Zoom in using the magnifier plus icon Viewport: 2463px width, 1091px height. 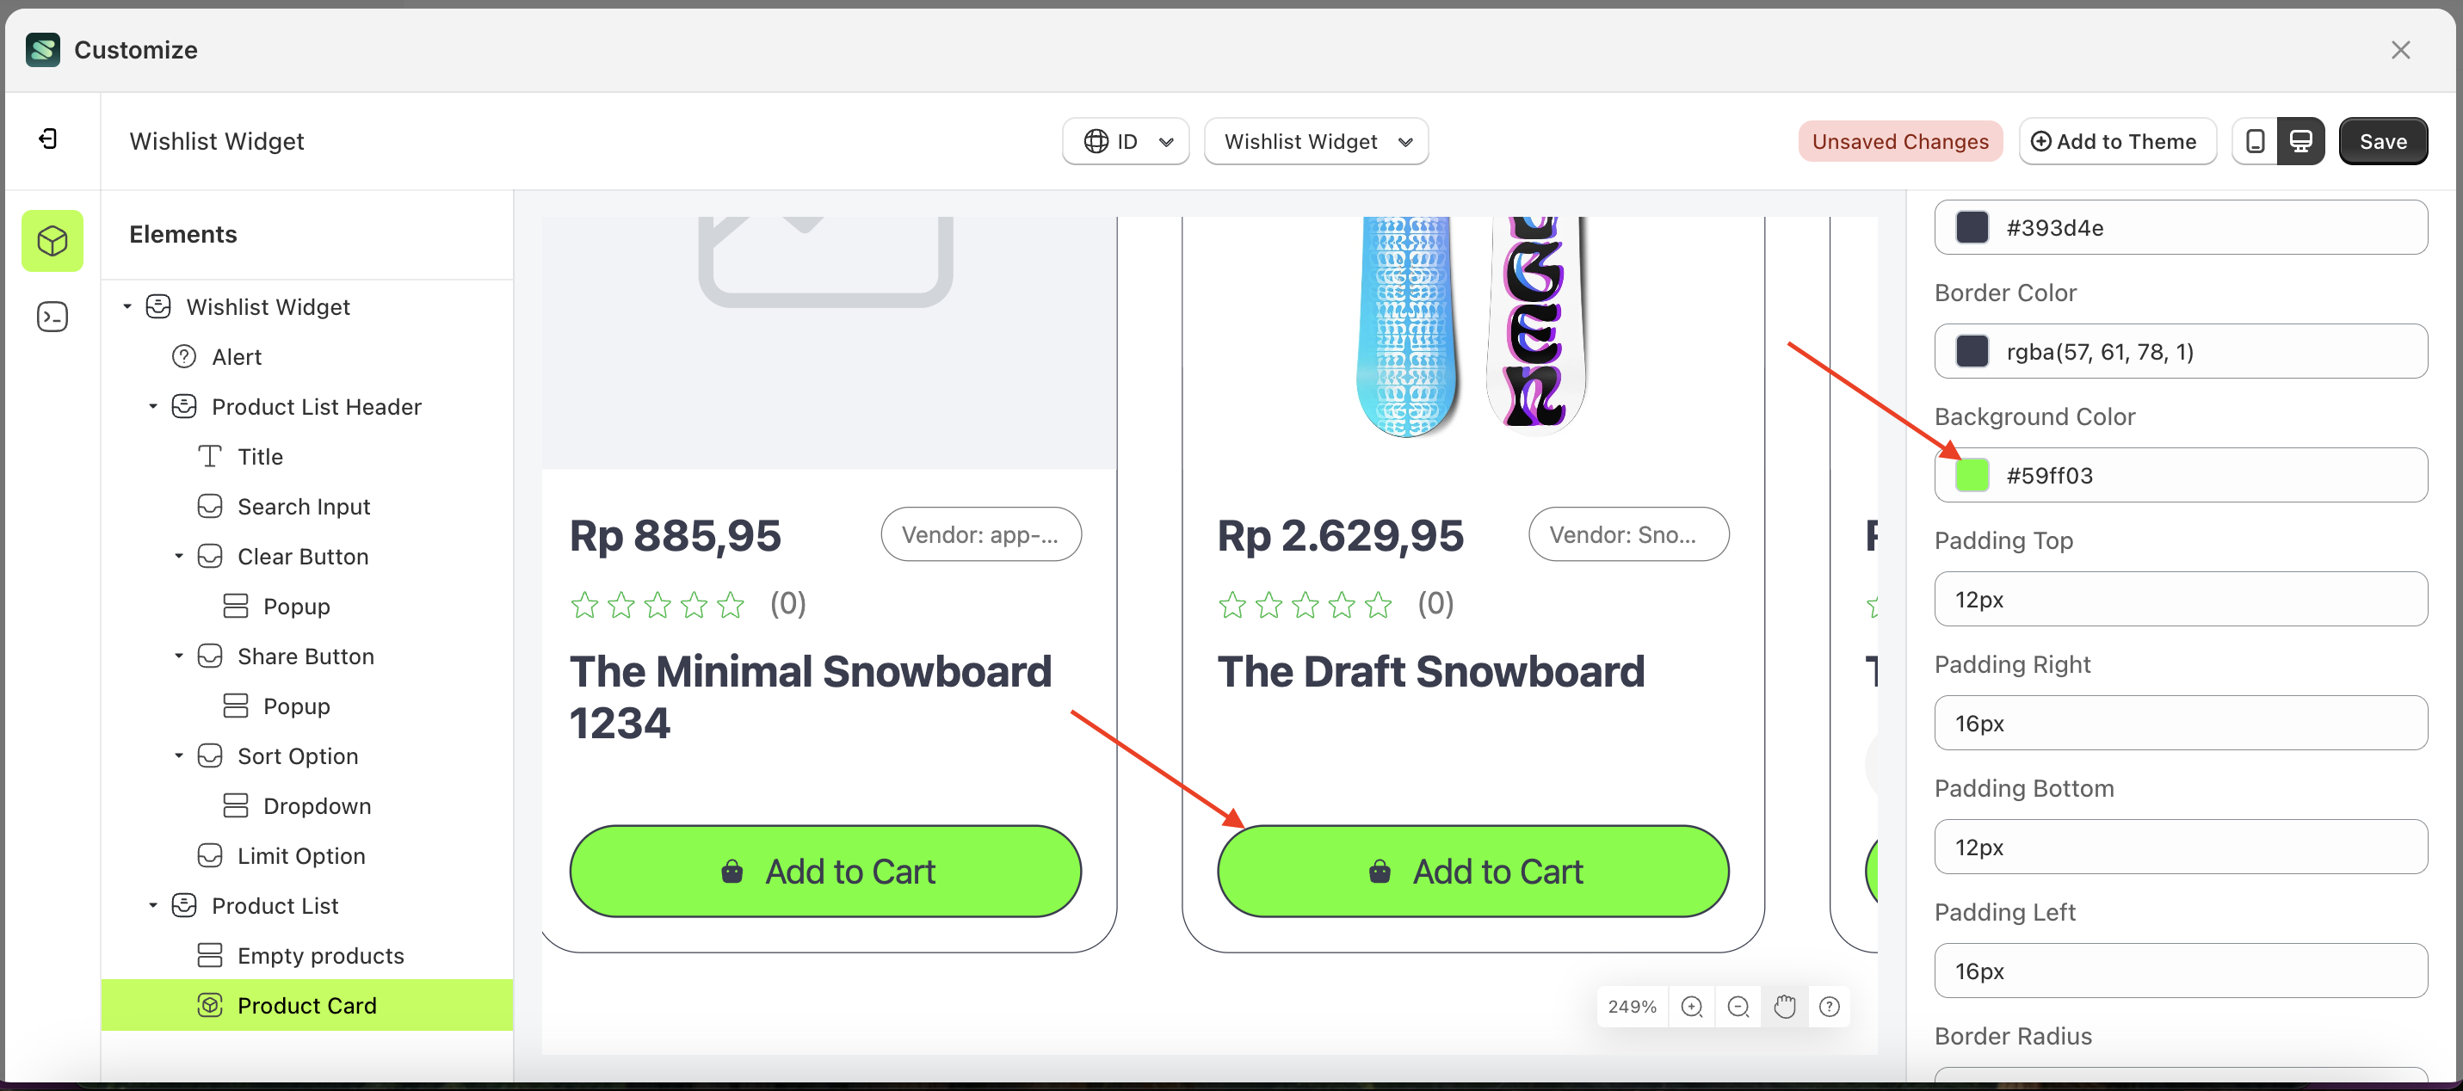tap(1693, 1006)
